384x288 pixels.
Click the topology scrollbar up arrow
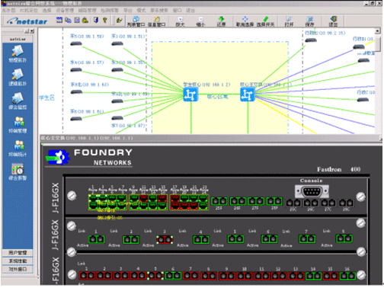click(378, 31)
